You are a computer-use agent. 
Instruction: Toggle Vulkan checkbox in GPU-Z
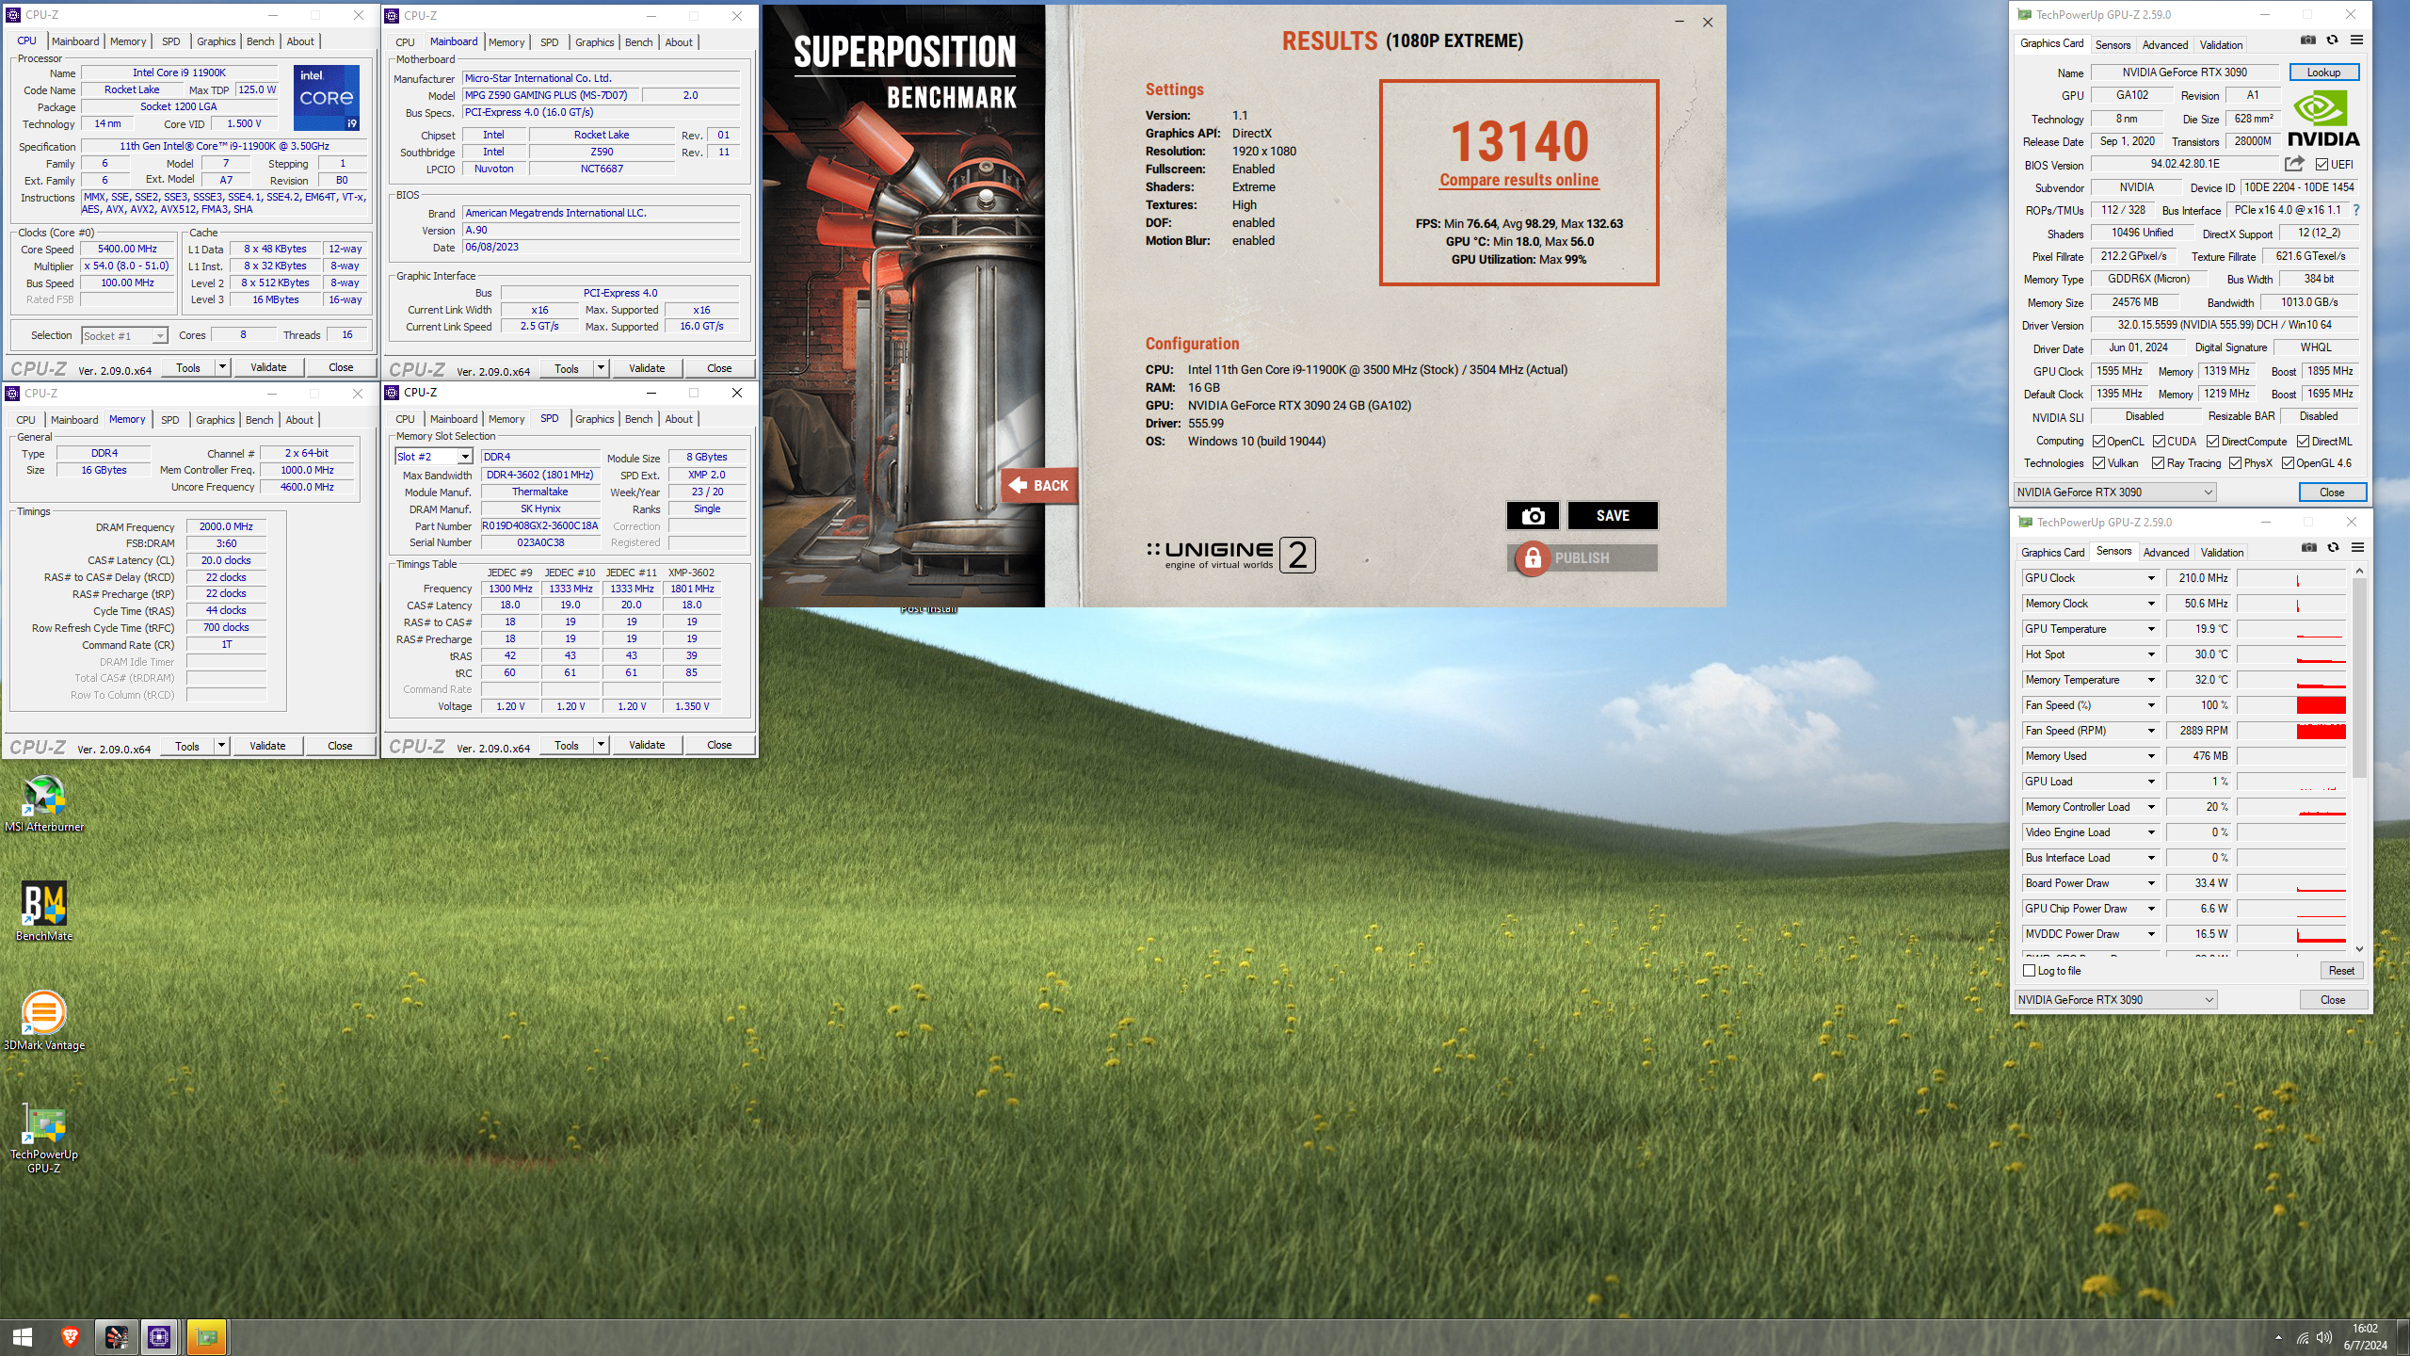click(2099, 463)
